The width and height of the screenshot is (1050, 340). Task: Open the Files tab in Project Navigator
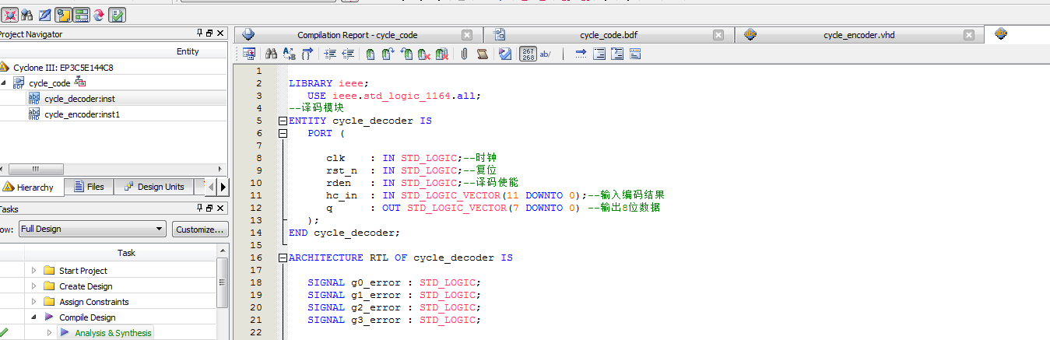[x=89, y=187]
